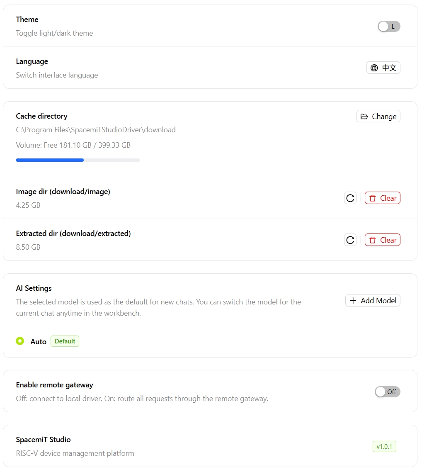This screenshot has height=472, width=422.
Task: Switch interface language to 中文
Action: click(383, 68)
